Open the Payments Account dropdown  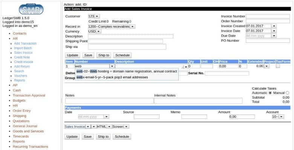tap(282, 117)
